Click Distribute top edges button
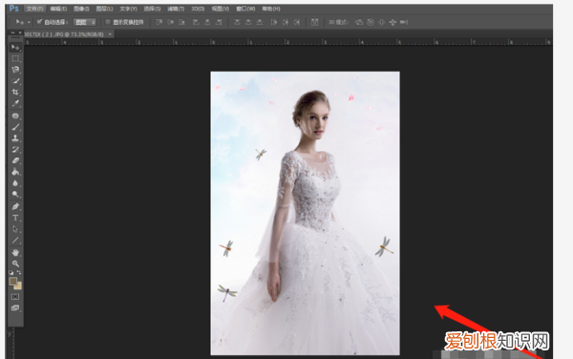This screenshot has width=573, height=359. point(237,22)
